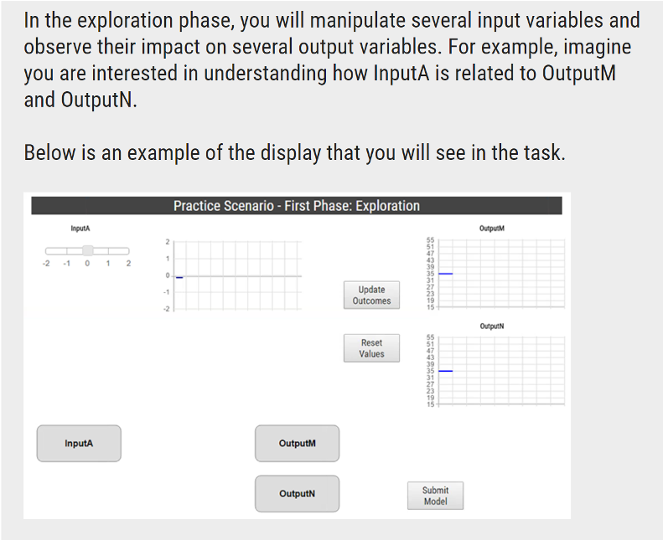This screenshot has height=540, width=663.
Task: Click the OutputN chart title label
Action: pyautogui.click(x=492, y=326)
